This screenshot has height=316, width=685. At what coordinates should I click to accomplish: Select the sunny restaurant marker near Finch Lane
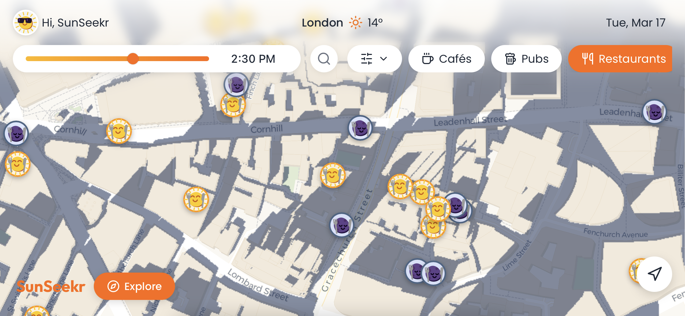point(233,105)
